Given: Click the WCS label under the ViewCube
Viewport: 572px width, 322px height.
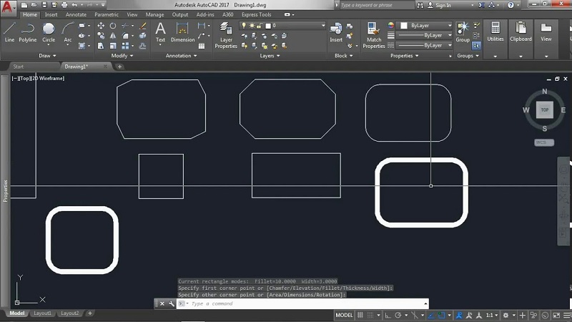Looking at the screenshot, I should pyautogui.click(x=544, y=142).
